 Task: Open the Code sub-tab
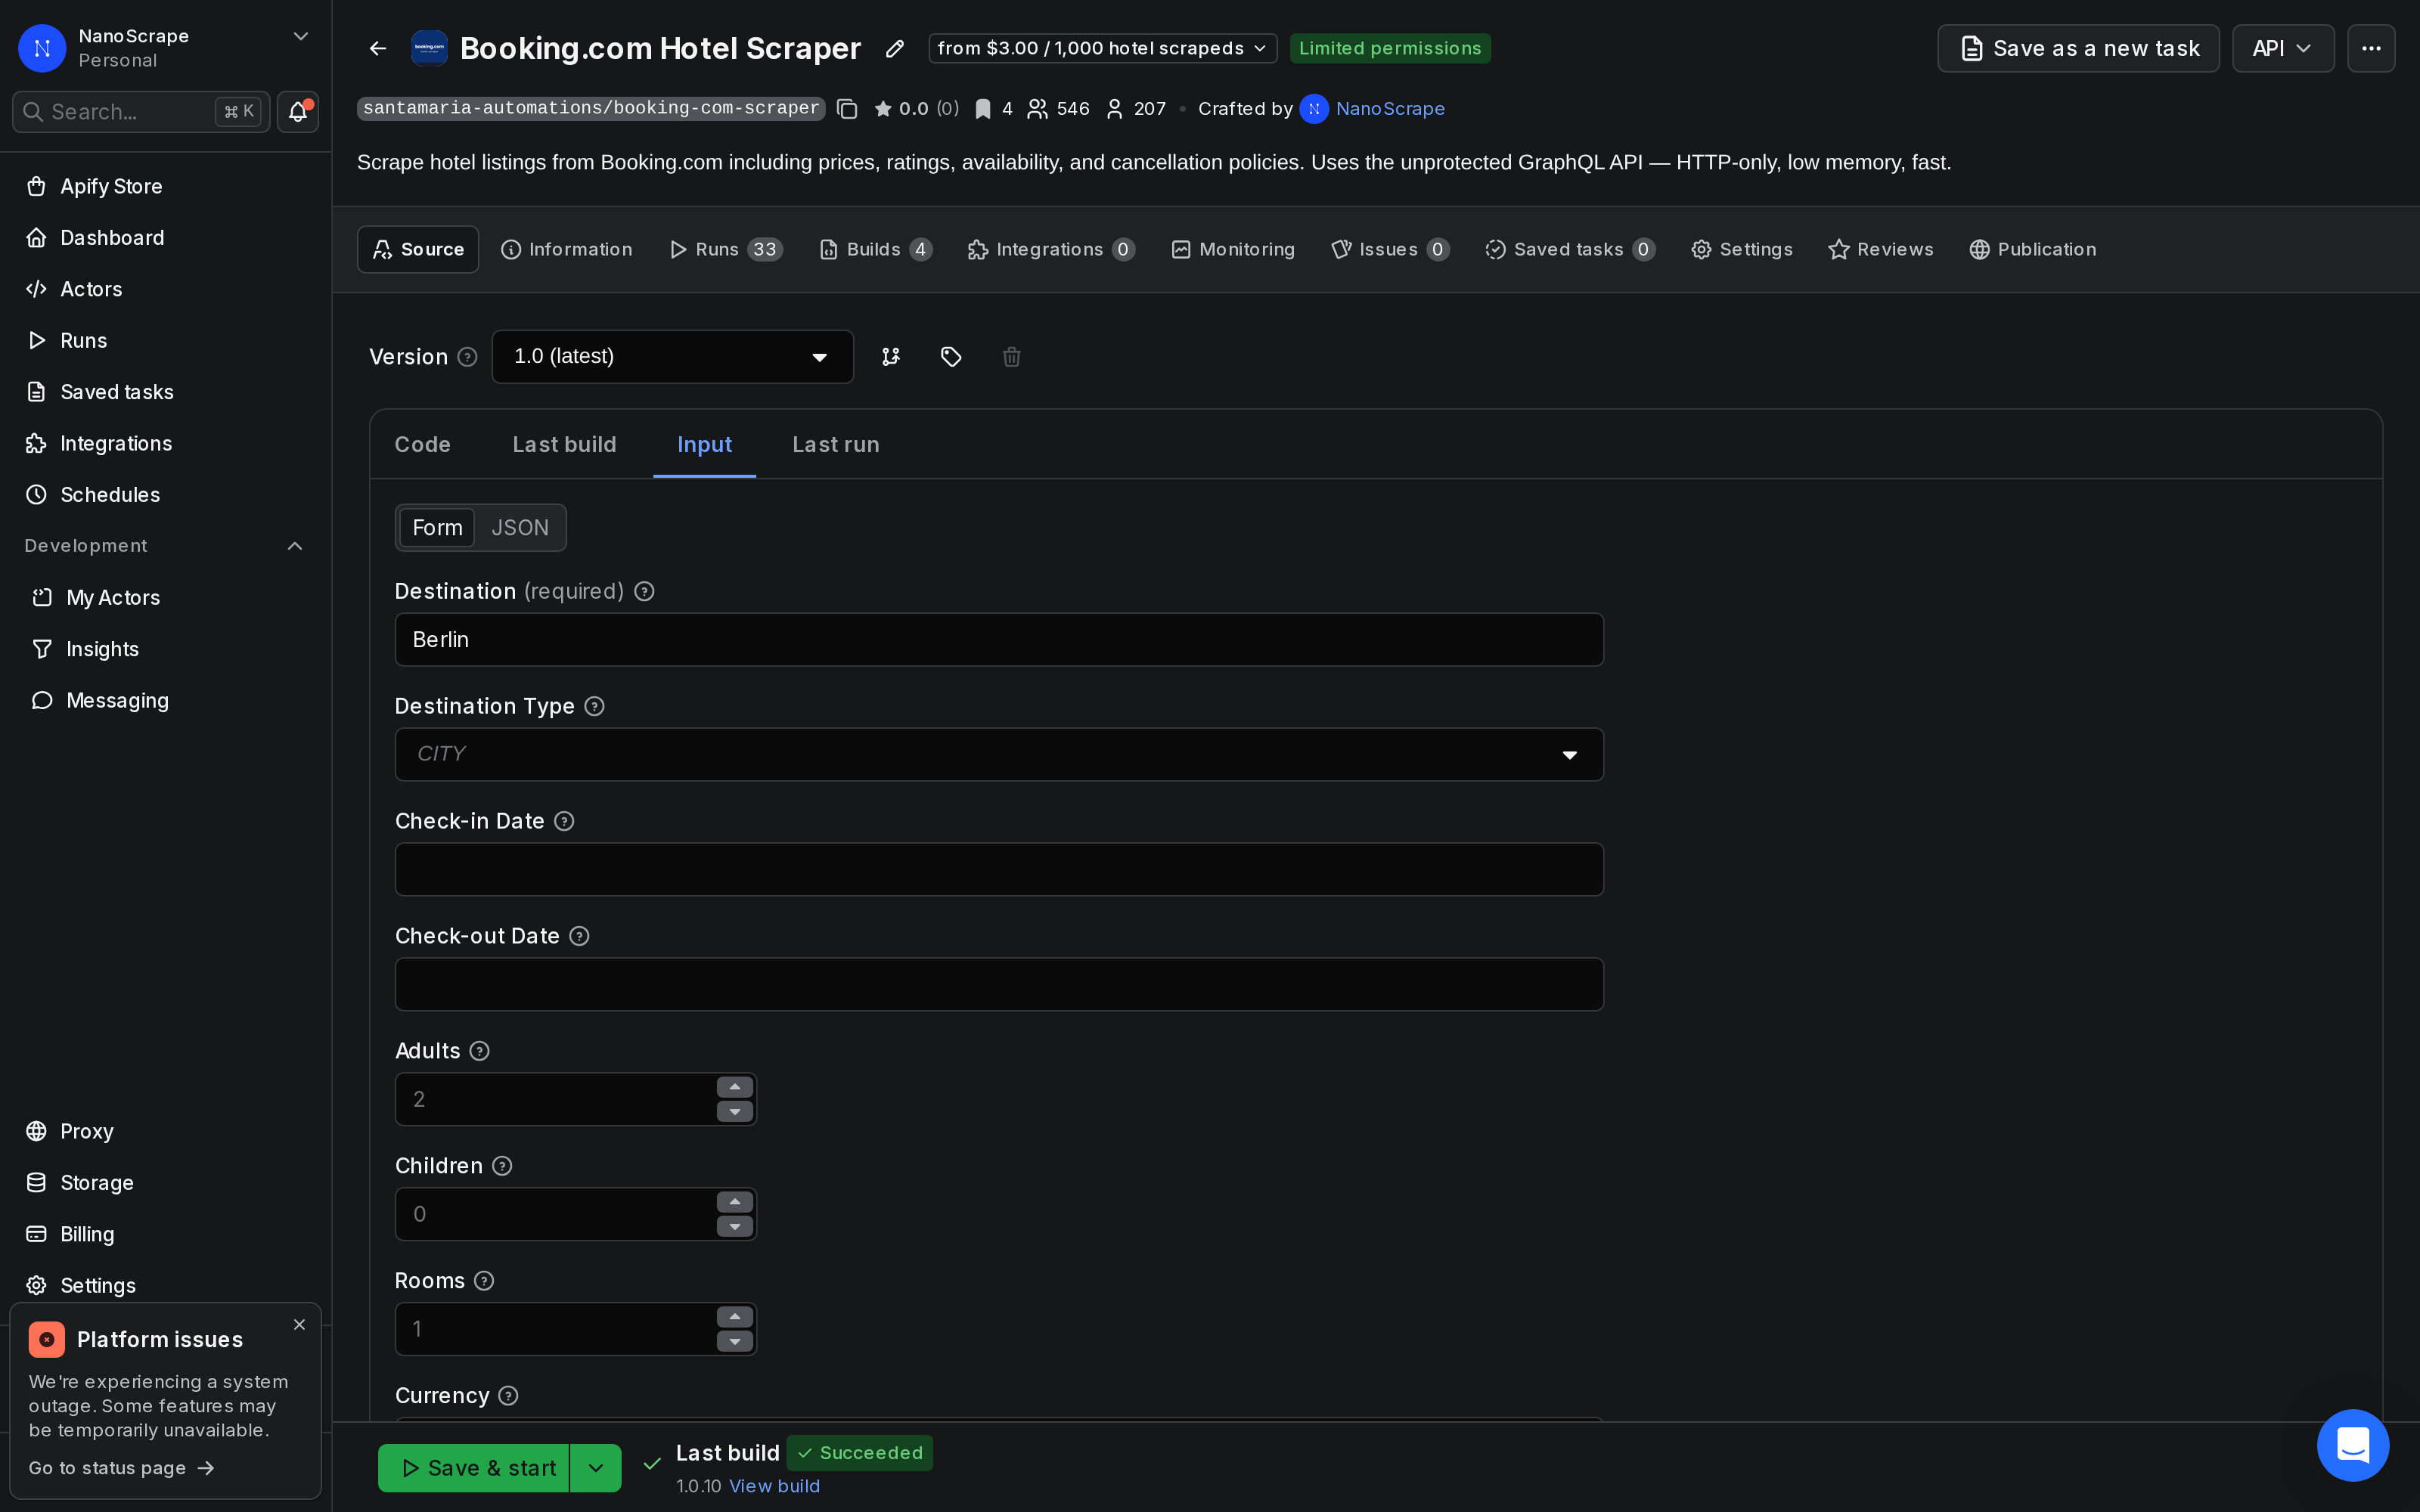(422, 445)
